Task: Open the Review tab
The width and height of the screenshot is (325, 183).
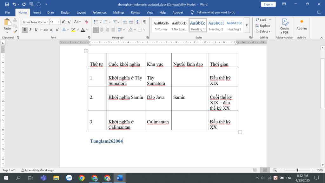Action: click(135, 12)
